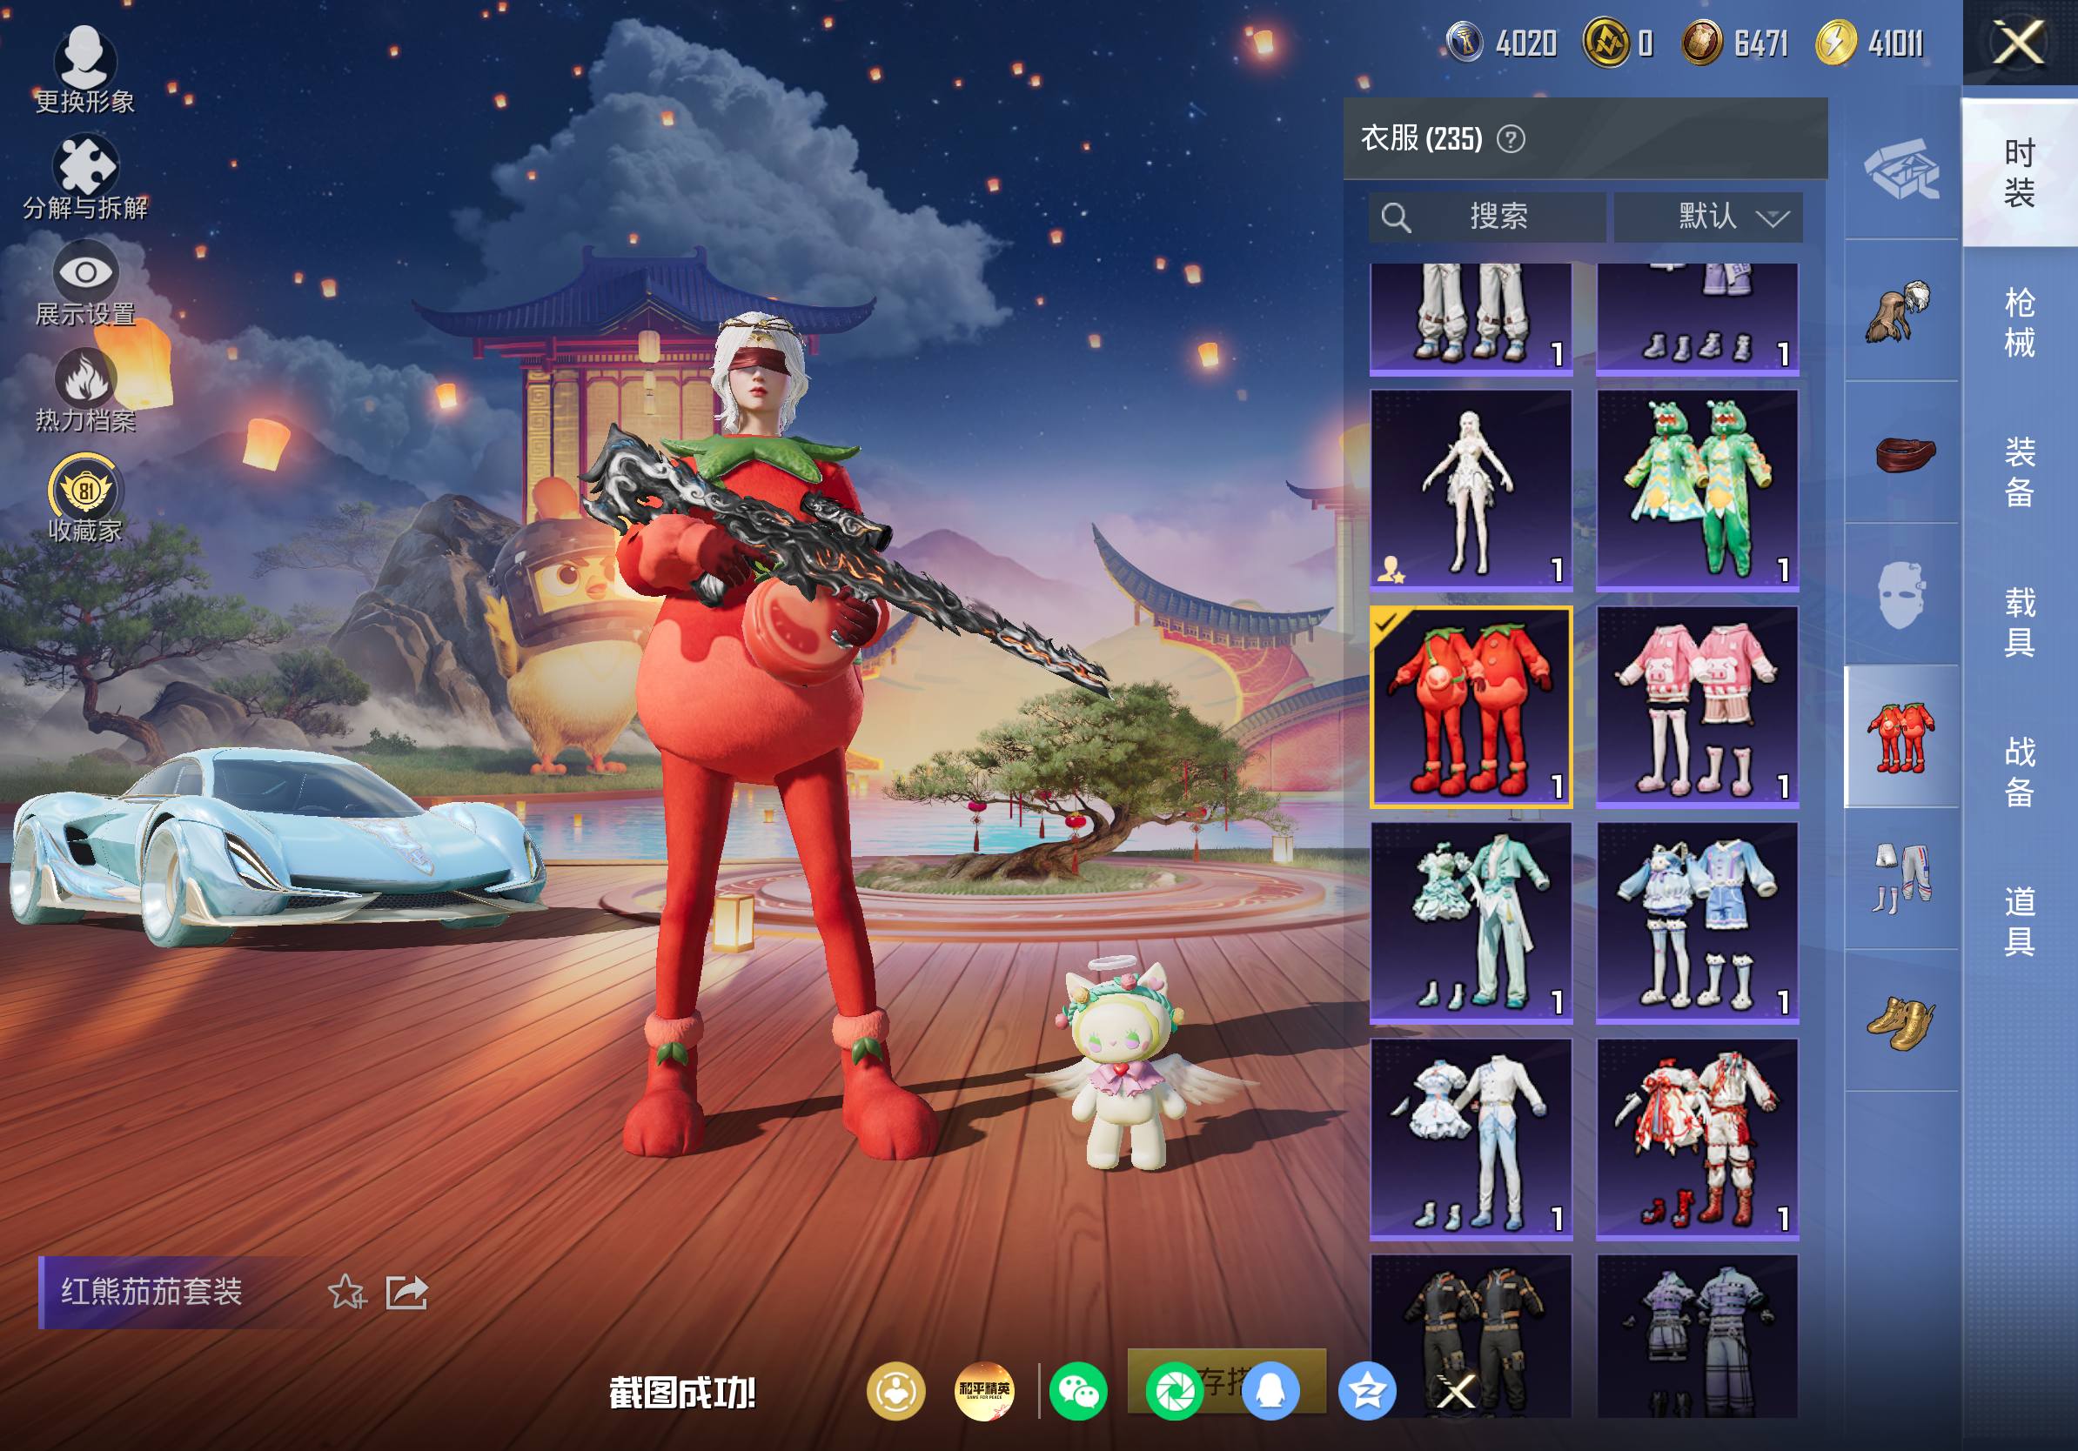Screen dimensions: 2078x1451
Task: Share screenshot to QQ penguin icon
Action: point(1270,1391)
